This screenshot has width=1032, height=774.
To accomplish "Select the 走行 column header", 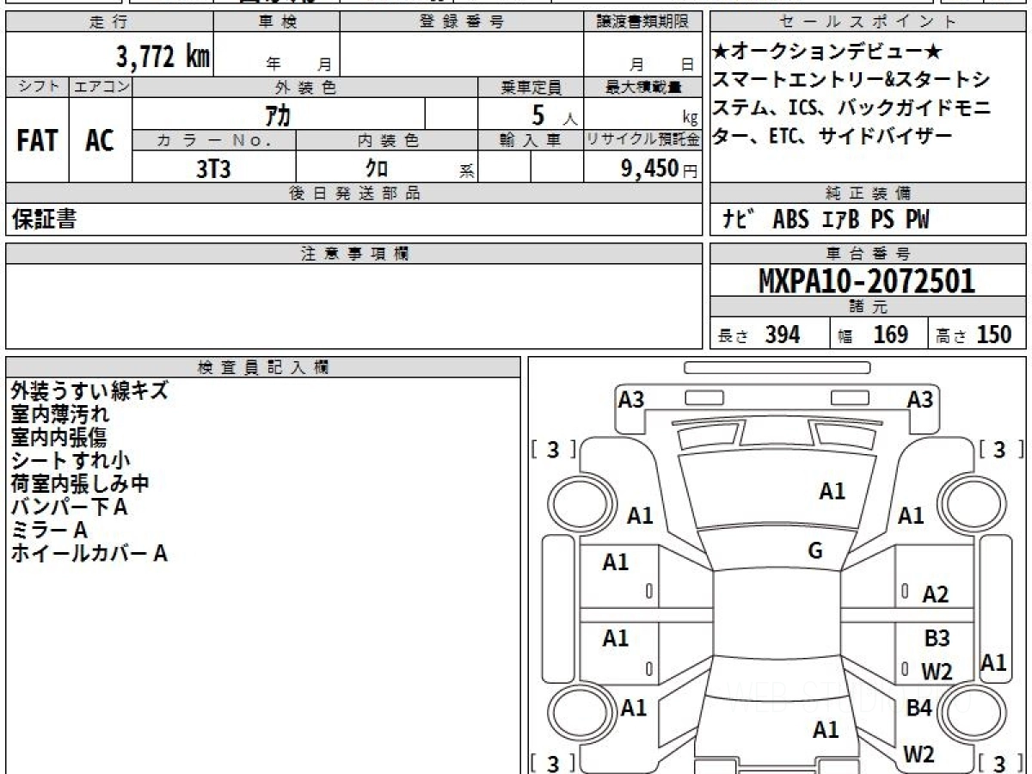I will (x=107, y=22).
